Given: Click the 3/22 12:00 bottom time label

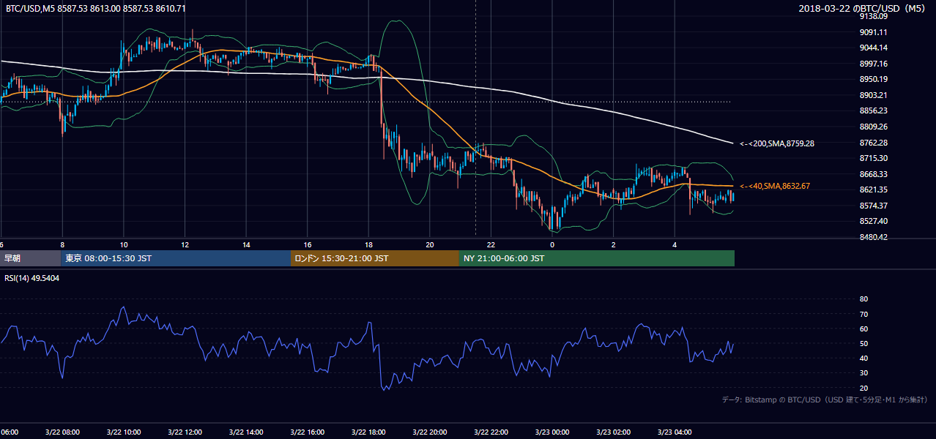Looking at the screenshot, I should [x=185, y=432].
